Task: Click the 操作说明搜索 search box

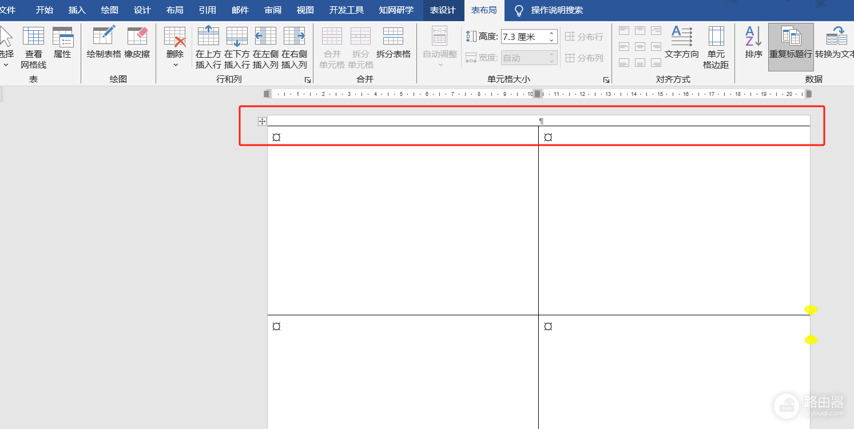Action: (x=557, y=10)
